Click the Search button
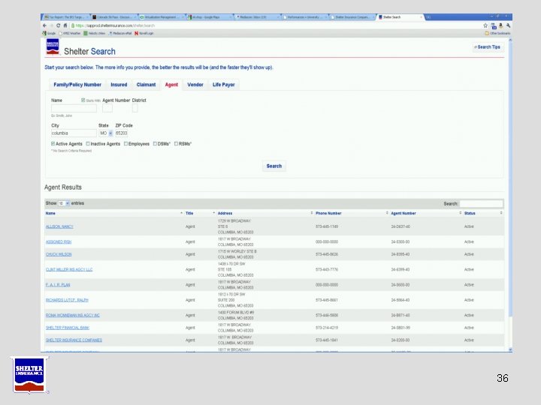 click(274, 166)
